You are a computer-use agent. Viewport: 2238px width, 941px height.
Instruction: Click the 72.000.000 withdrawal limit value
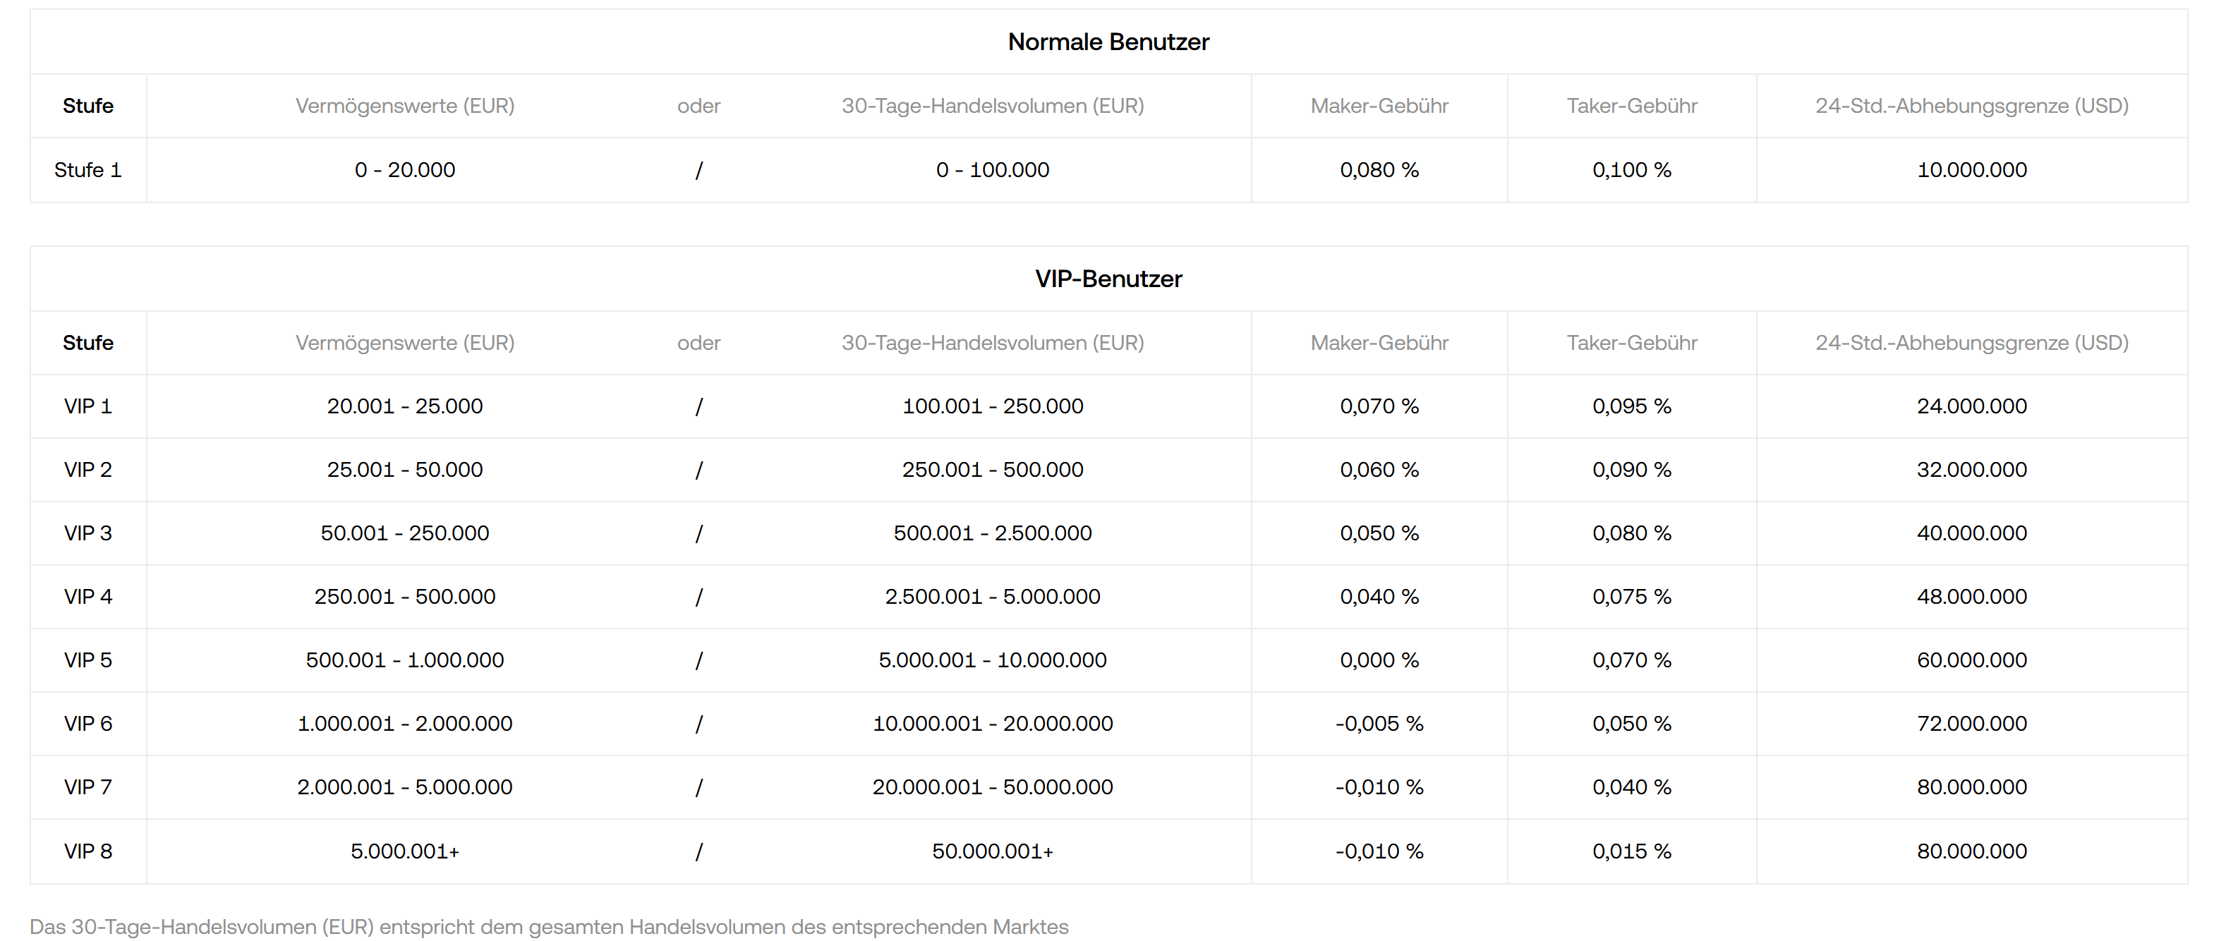point(1971,724)
